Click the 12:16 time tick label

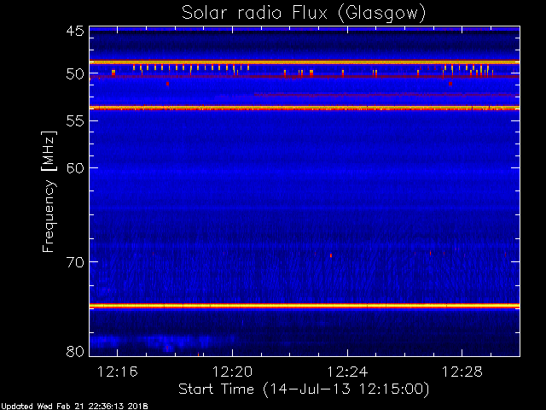[118, 372]
